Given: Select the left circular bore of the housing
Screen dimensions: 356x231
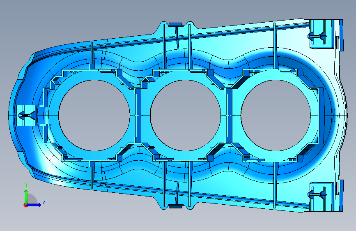Looking at the screenshot, I should (x=94, y=115).
